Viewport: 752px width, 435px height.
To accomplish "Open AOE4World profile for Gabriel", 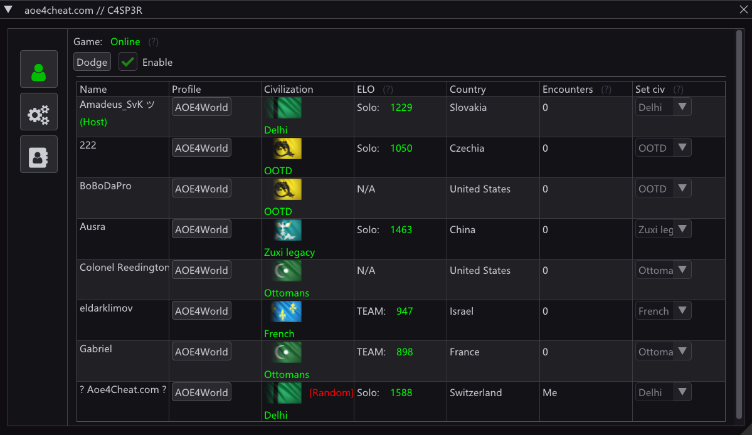I will point(201,352).
